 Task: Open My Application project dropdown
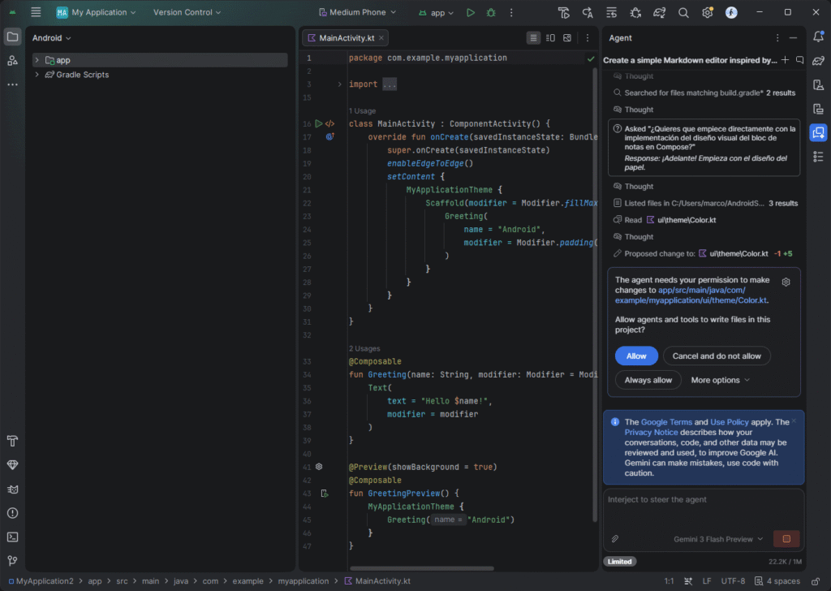pos(96,12)
